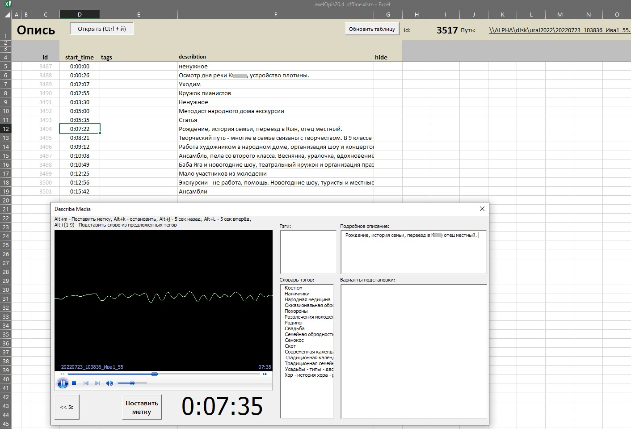Select 'Наличники' in the tag dictionary

(x=297, y=294)
